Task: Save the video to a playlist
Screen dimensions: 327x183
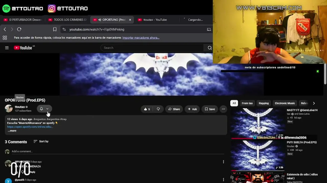Action: 210,109
